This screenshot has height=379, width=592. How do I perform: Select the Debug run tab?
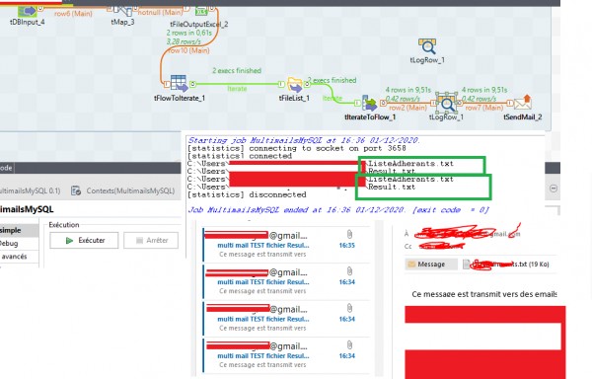tap(9, 244)
